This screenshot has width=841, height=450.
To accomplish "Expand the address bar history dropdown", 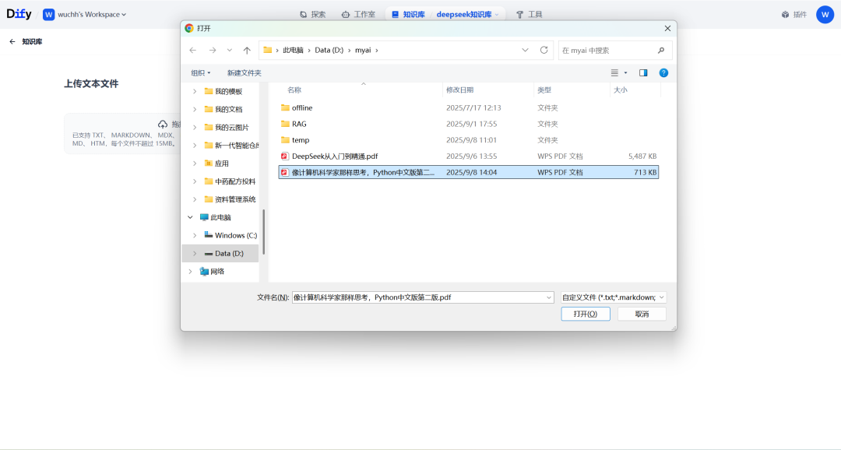I will [525, 50].
